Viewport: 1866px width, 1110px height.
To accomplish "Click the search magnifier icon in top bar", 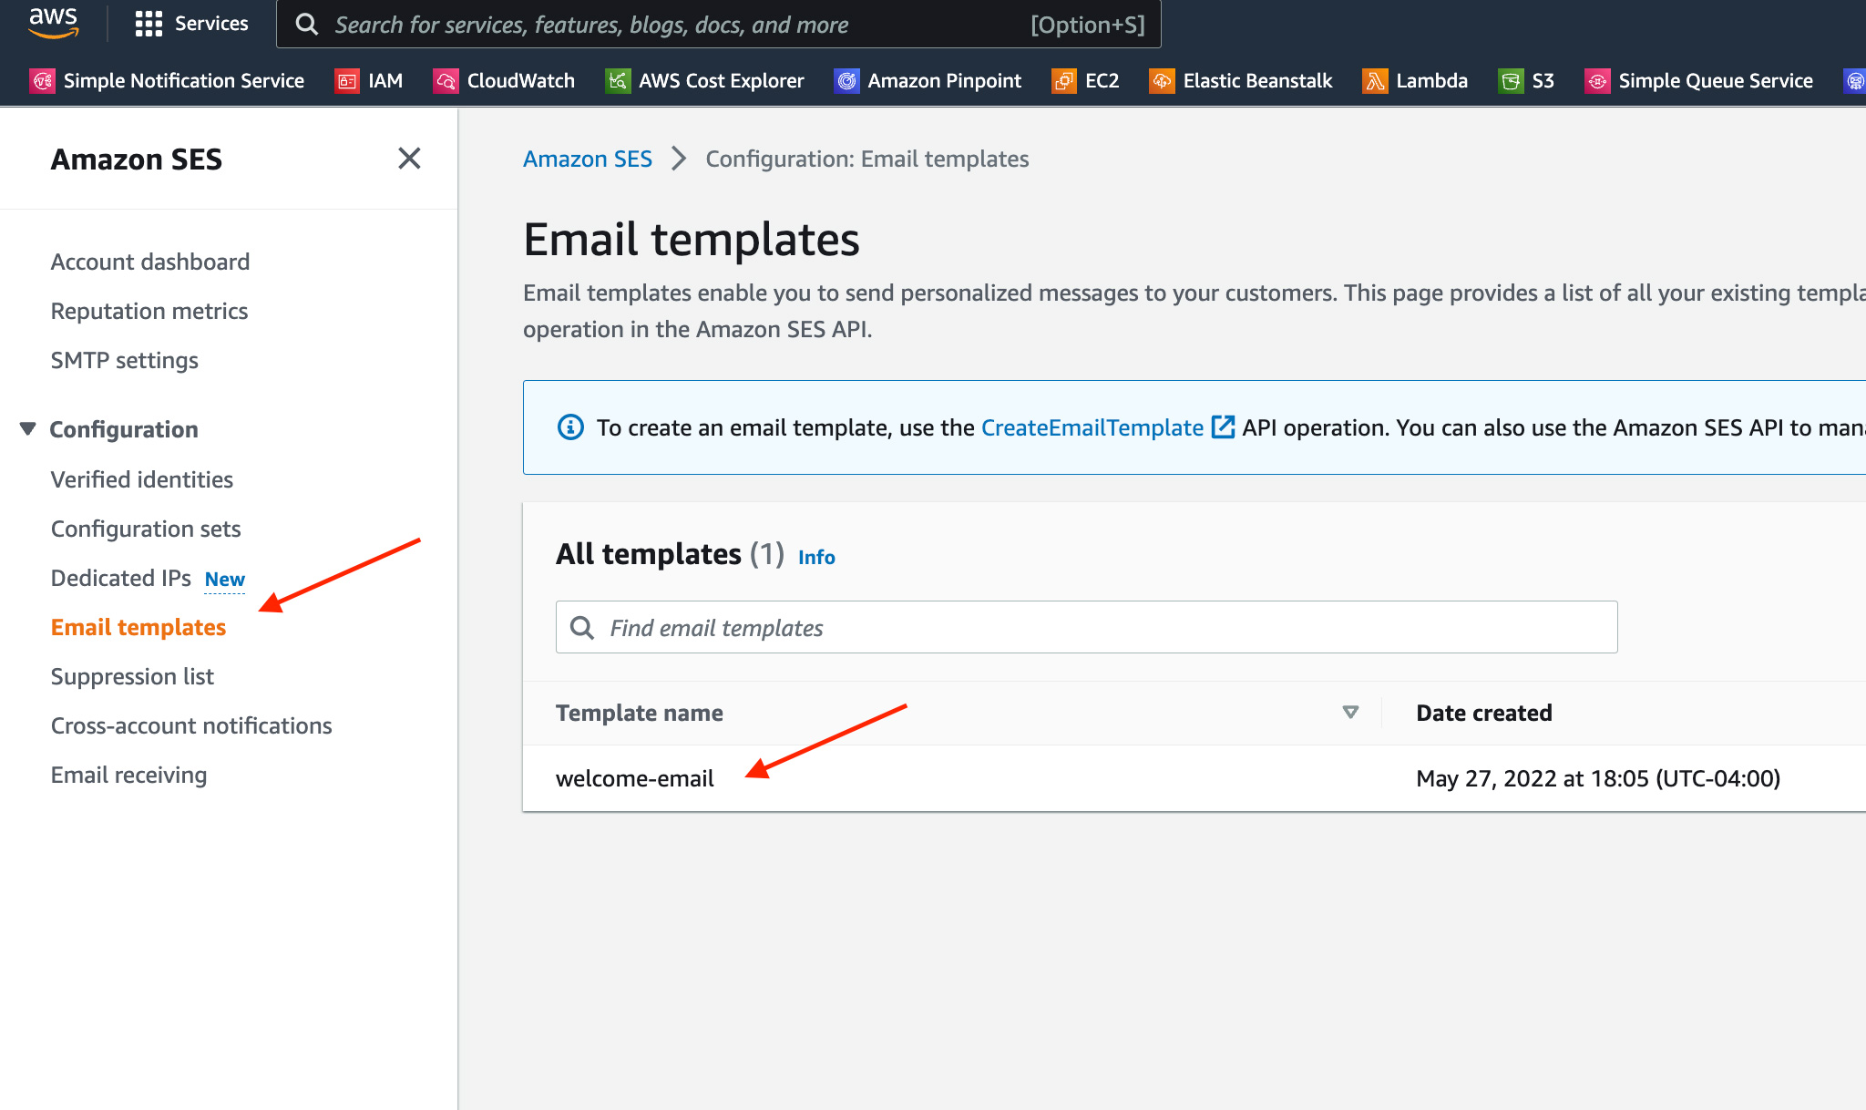I will [307, 24].
